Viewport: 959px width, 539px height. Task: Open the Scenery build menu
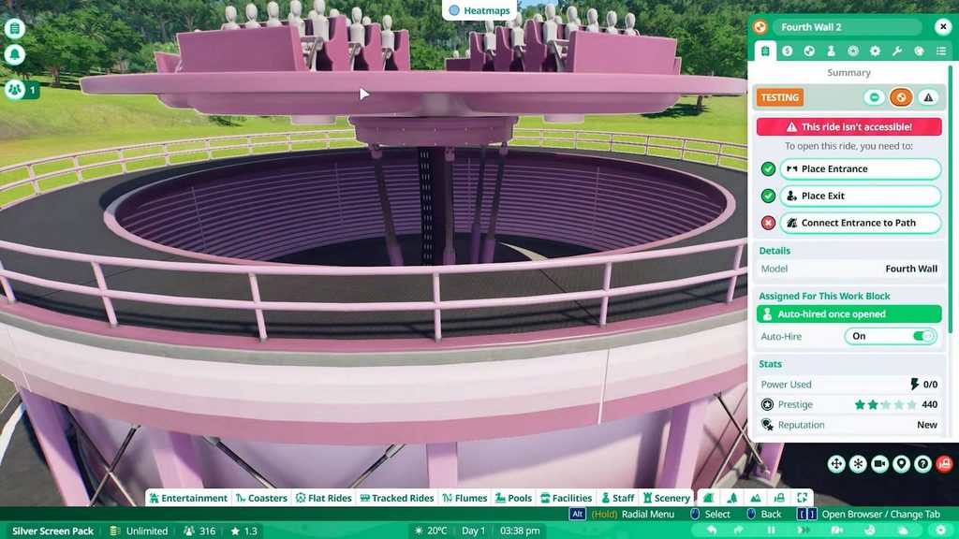coord(667,498)
